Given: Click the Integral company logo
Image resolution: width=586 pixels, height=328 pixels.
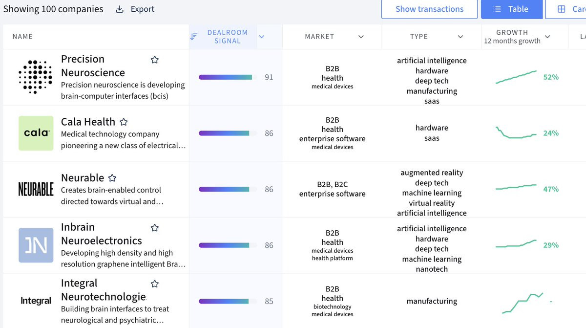Looking at the screenshot, I should click(36, 301).
